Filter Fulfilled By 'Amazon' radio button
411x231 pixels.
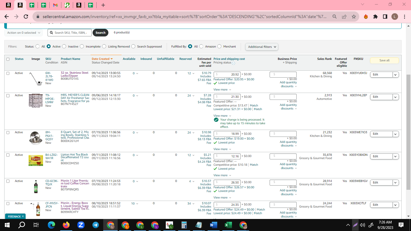click(201, 47)
